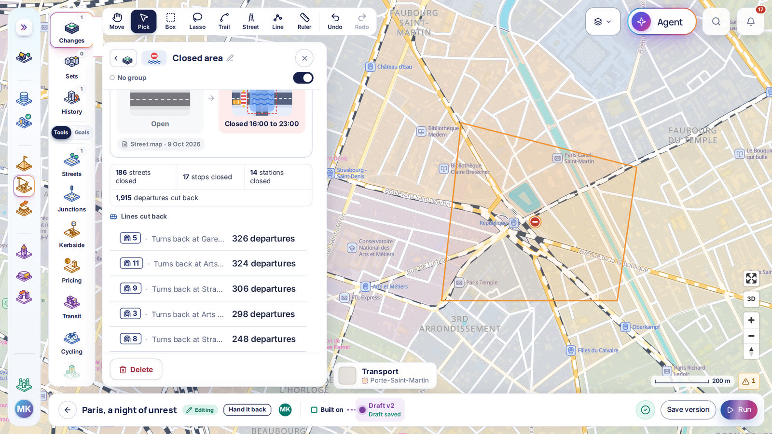Select the Move tool
The height and width of the screenshot is (434, 772).
117,22
